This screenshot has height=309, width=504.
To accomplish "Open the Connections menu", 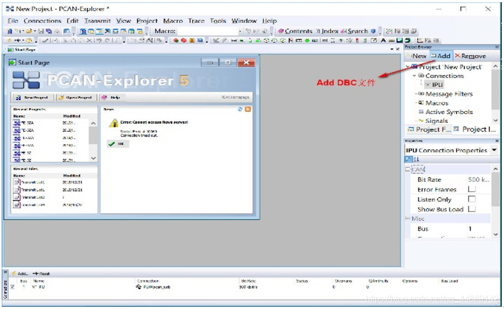I will (42, 21).
